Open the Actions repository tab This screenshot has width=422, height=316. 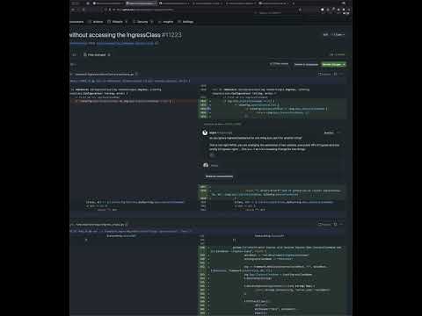pos(96,22)
